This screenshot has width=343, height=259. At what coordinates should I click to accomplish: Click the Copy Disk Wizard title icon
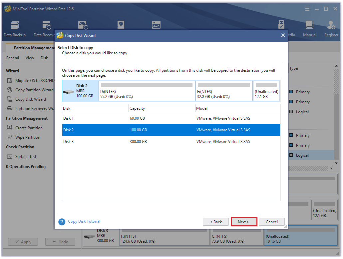(x=60, y=35)
